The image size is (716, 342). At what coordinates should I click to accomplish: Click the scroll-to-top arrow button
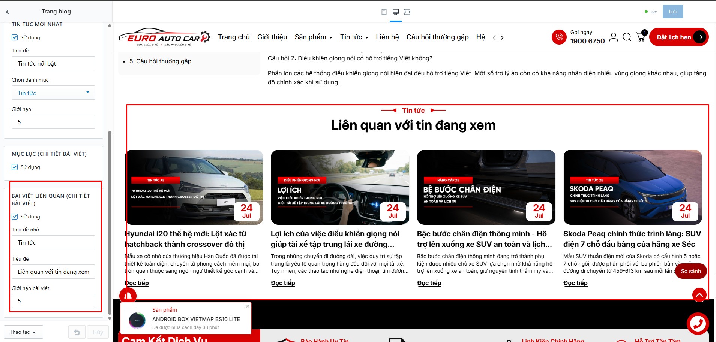click(x=699, y=295)
